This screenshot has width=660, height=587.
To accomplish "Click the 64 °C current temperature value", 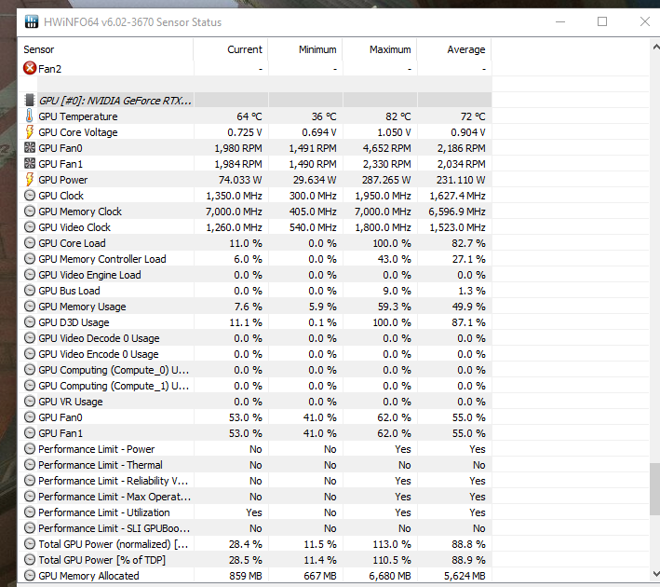I will click(249, 116).
